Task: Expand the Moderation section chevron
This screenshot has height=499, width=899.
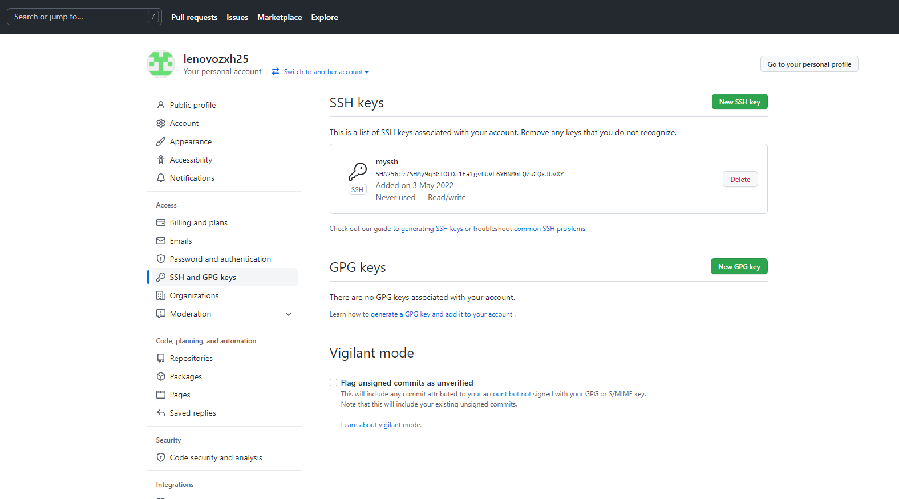Action: point(289,314)
